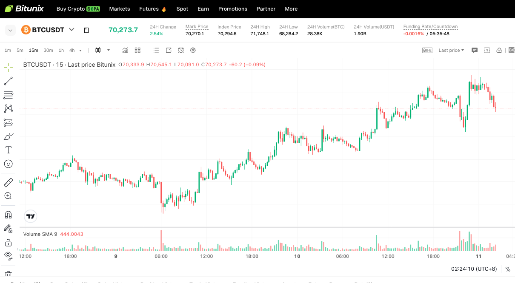Click the Buy Crypto SEPA button

[78, 8]
